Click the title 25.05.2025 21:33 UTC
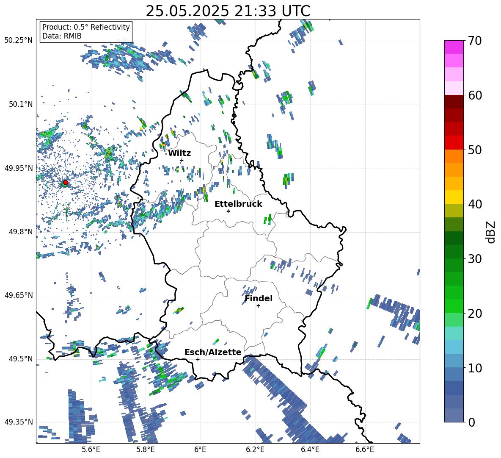Image resolution: width=501 pixels, height=458 pixels. (x=228, y=11)
